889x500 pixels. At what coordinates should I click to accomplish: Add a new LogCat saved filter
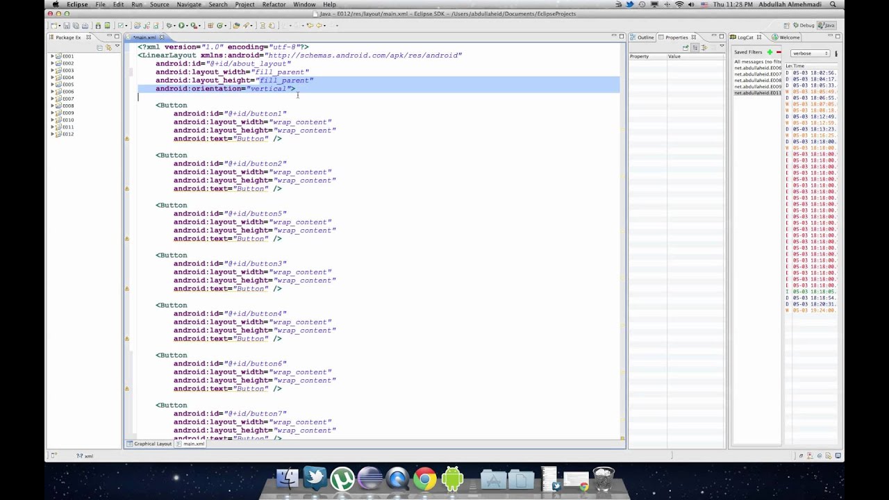coord(770,52)
